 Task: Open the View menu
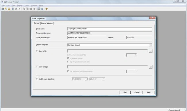click(x=13, y=5)
